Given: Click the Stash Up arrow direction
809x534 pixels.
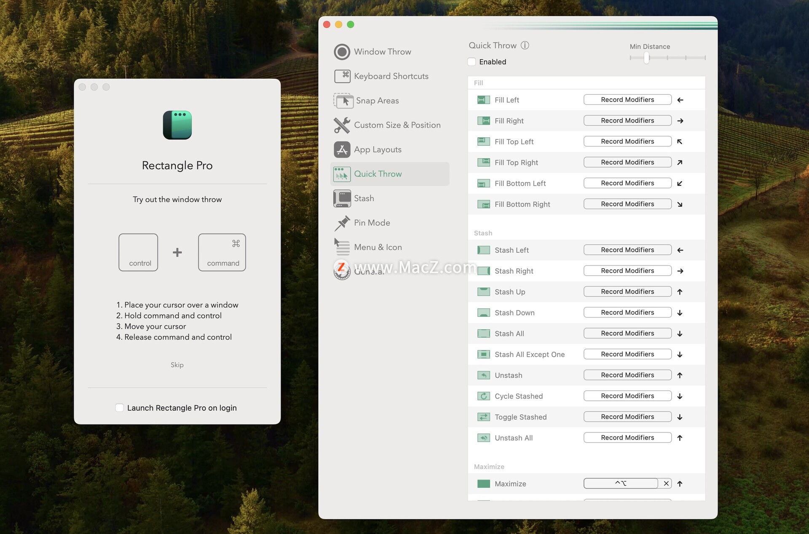Looking at the screenshot, I should (x=680, y=292).
